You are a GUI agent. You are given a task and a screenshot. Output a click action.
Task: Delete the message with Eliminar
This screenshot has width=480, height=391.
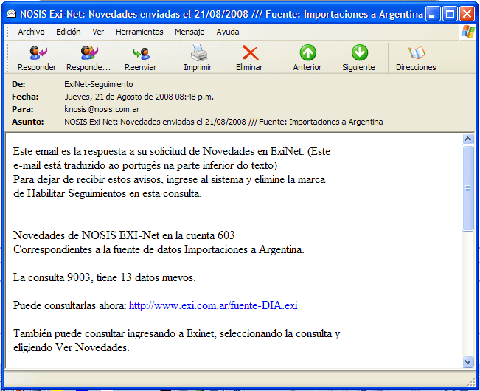coord(249,58)
